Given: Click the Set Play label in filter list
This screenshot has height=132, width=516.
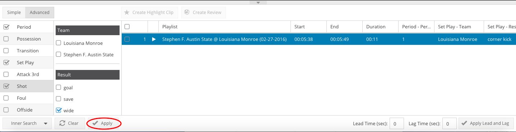Looking at the screenshot, I should (x=25, y=62).
